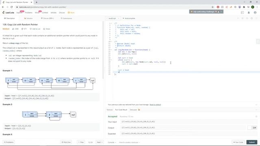
Task: Switch to the Solution tab
Action: 28,18
